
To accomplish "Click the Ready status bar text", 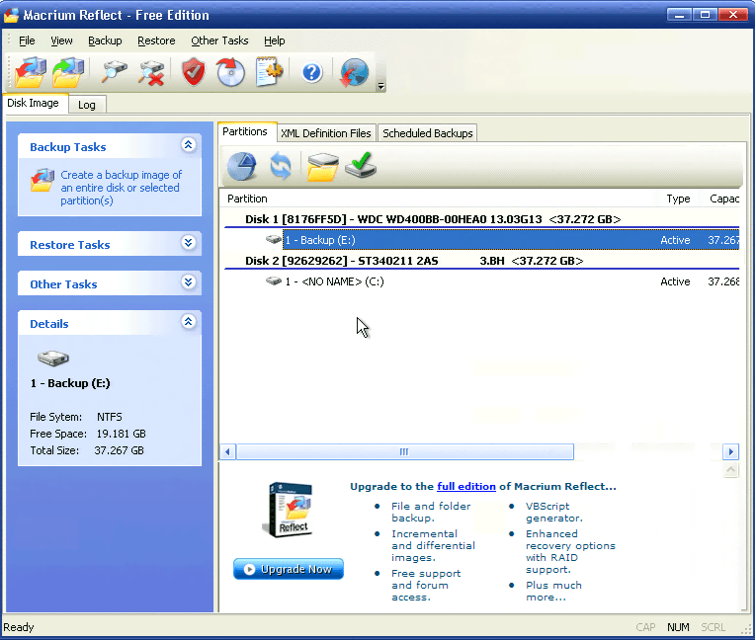I will tap(19, 627).
